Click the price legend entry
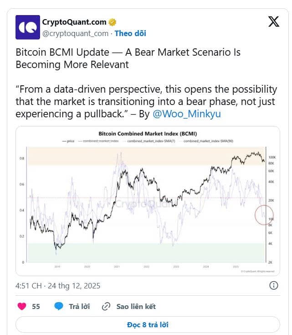 coord(68,142)
